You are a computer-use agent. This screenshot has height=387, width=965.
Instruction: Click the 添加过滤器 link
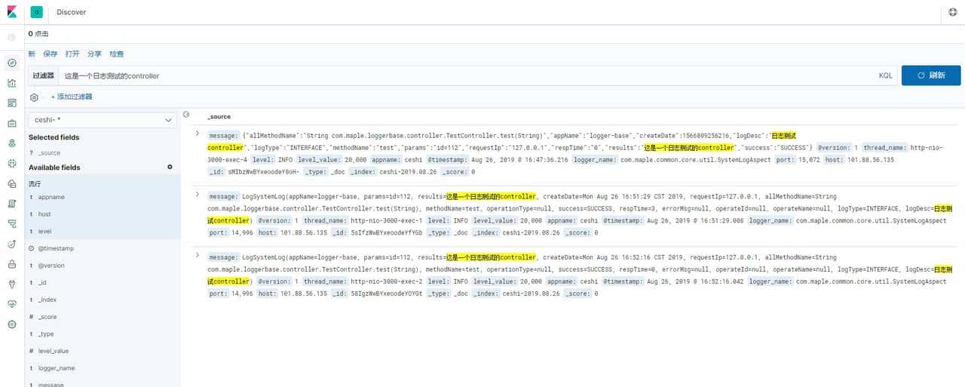[72, 97]
